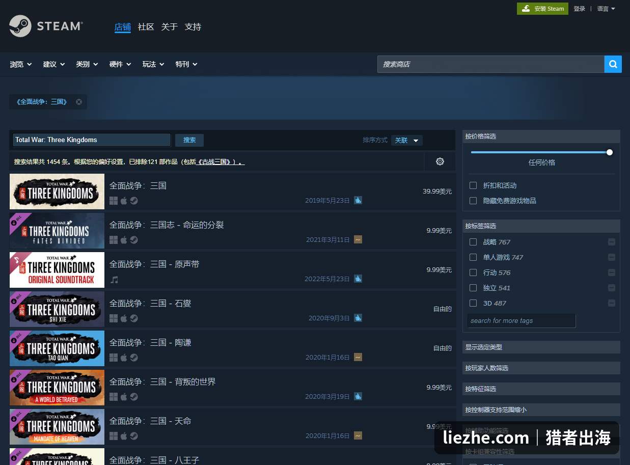Click the 登录 login link

(579, 9)
